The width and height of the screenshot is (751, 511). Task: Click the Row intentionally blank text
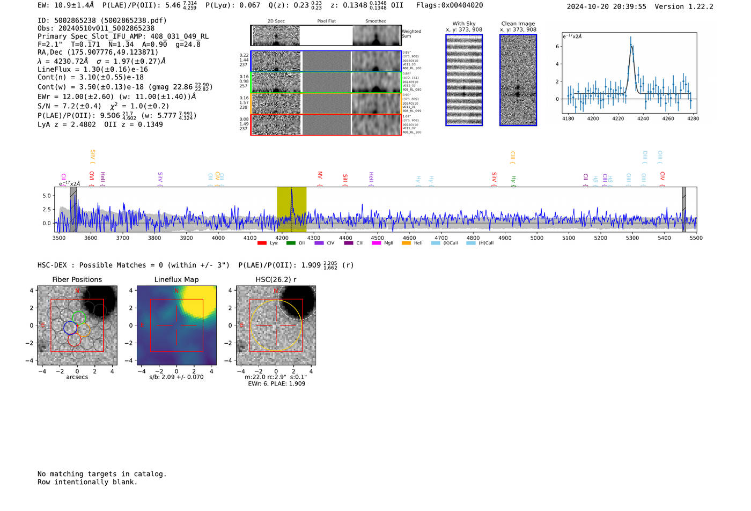coord(87,482)
